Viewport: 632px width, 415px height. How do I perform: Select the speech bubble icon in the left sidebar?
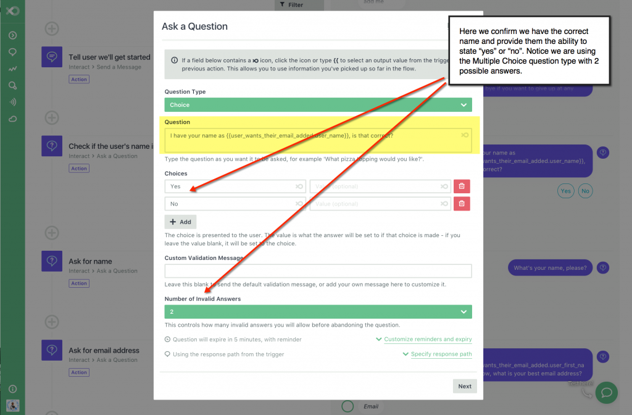click(12, 52)
